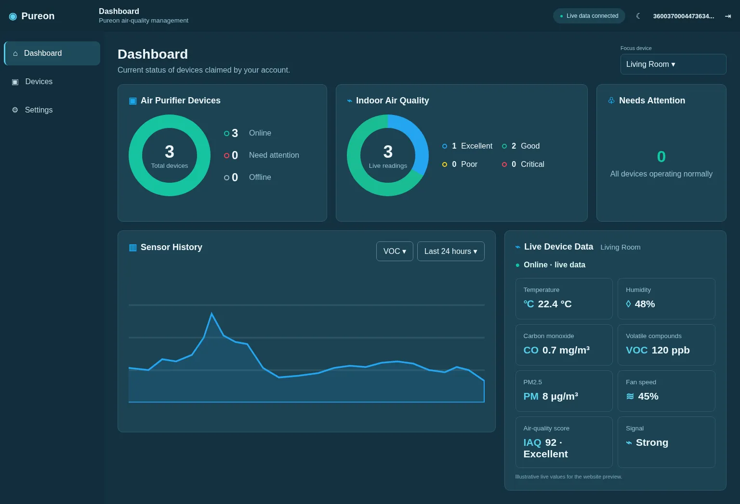Click the "Poor" air quality legend label

tap(469, 164)
